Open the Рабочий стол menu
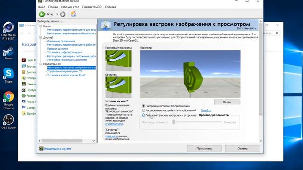Image resolution: width=303 pixels, height=170 pixels. tap(70, 7)
